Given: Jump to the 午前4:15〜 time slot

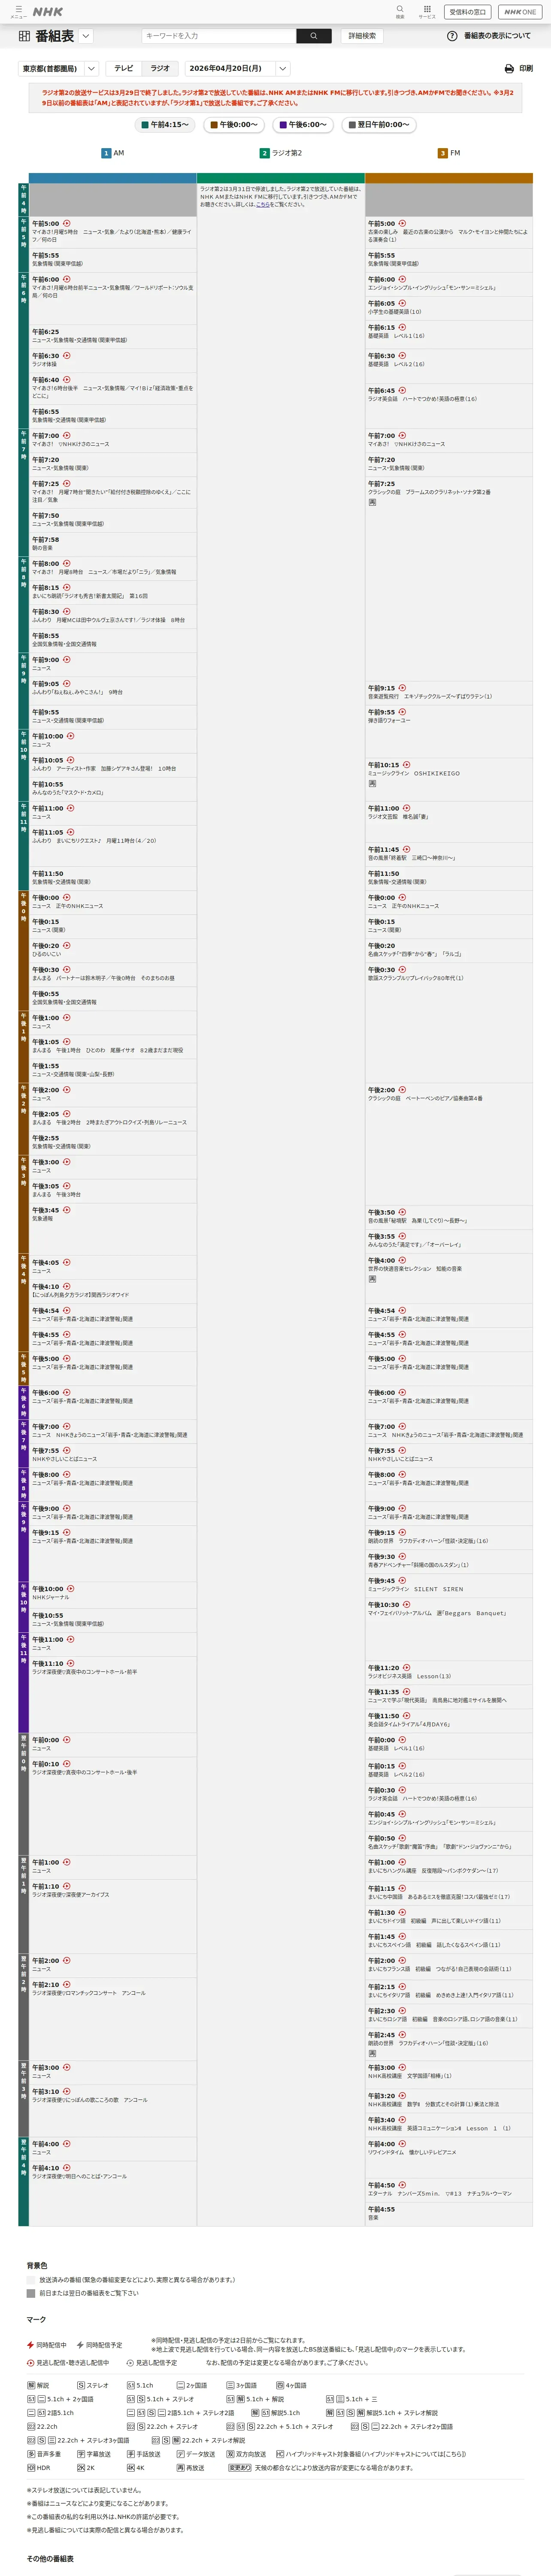Looking at the screenshot, I should [165, 125].
